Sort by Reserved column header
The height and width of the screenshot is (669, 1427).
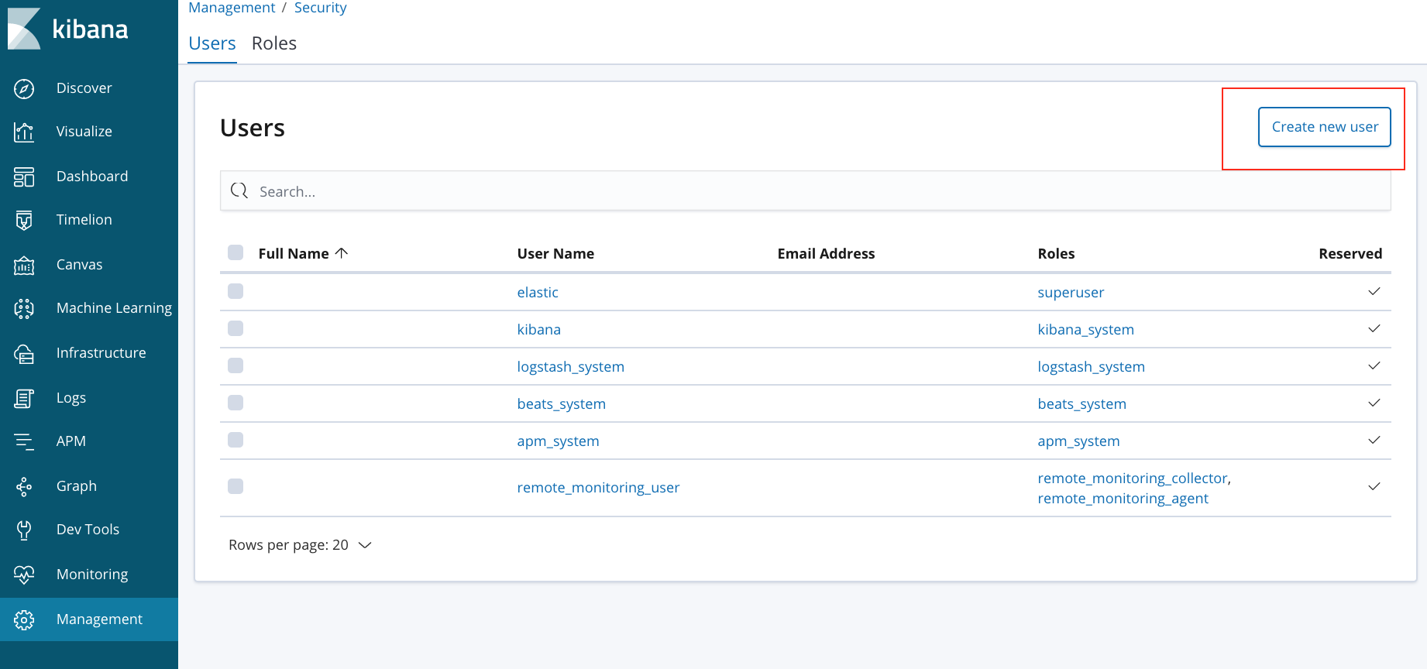[1350, 254]
